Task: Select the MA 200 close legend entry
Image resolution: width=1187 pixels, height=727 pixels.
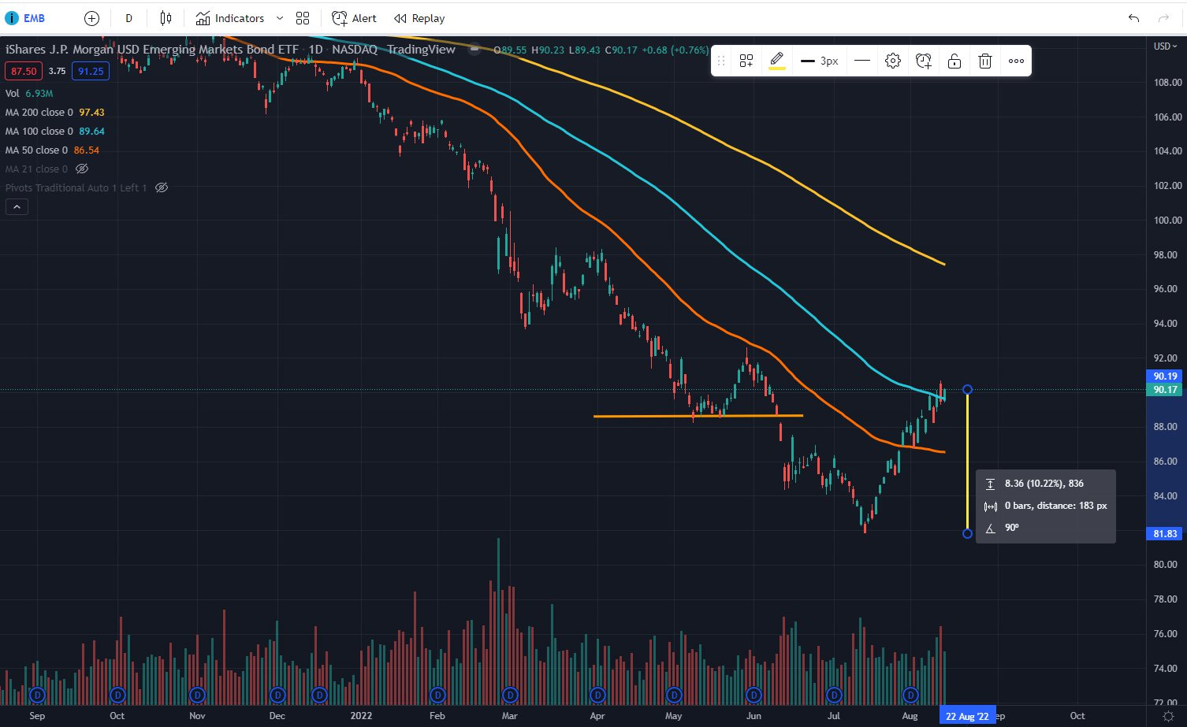Action: [55, 113]
